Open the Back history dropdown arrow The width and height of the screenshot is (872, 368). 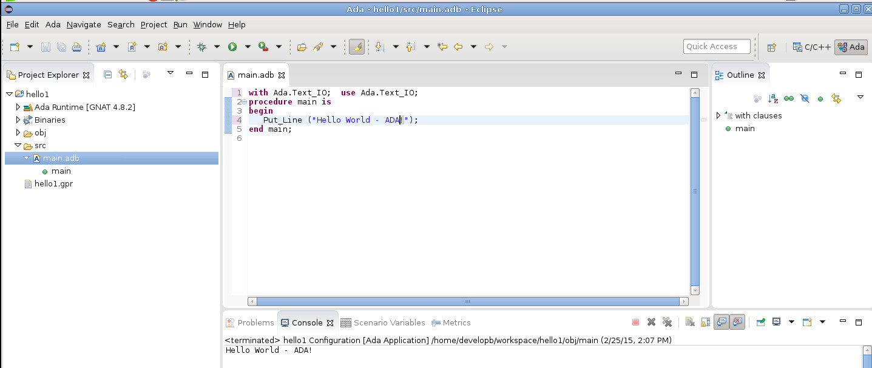click(x=473, y=47)
